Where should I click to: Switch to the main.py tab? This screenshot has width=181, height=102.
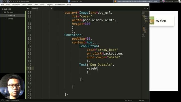coord(42,8)
